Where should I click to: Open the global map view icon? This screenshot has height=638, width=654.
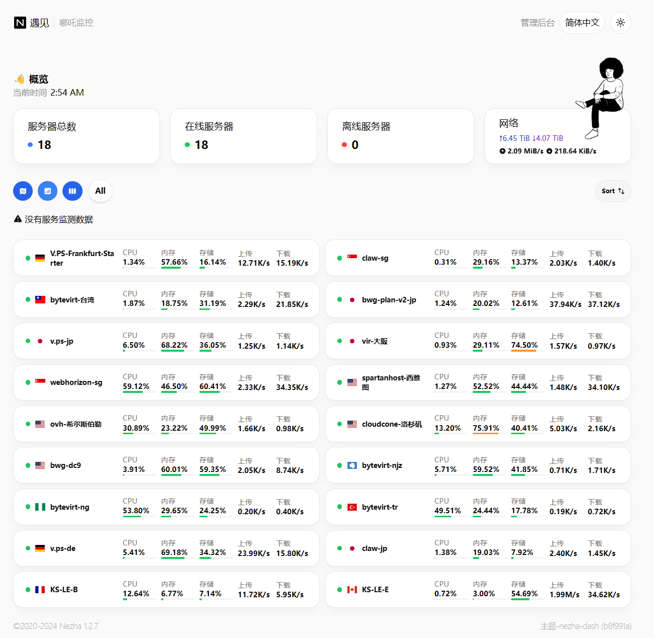pyautogui.click(x=23, y=191)
